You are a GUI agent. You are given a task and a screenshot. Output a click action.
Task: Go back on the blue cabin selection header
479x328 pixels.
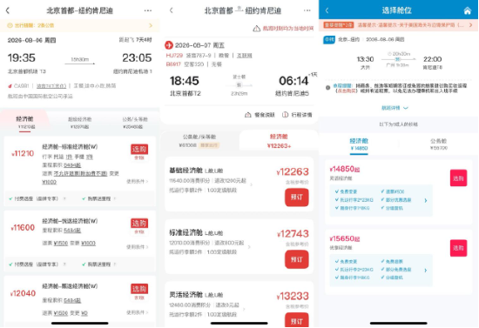(x=327, y=10)
